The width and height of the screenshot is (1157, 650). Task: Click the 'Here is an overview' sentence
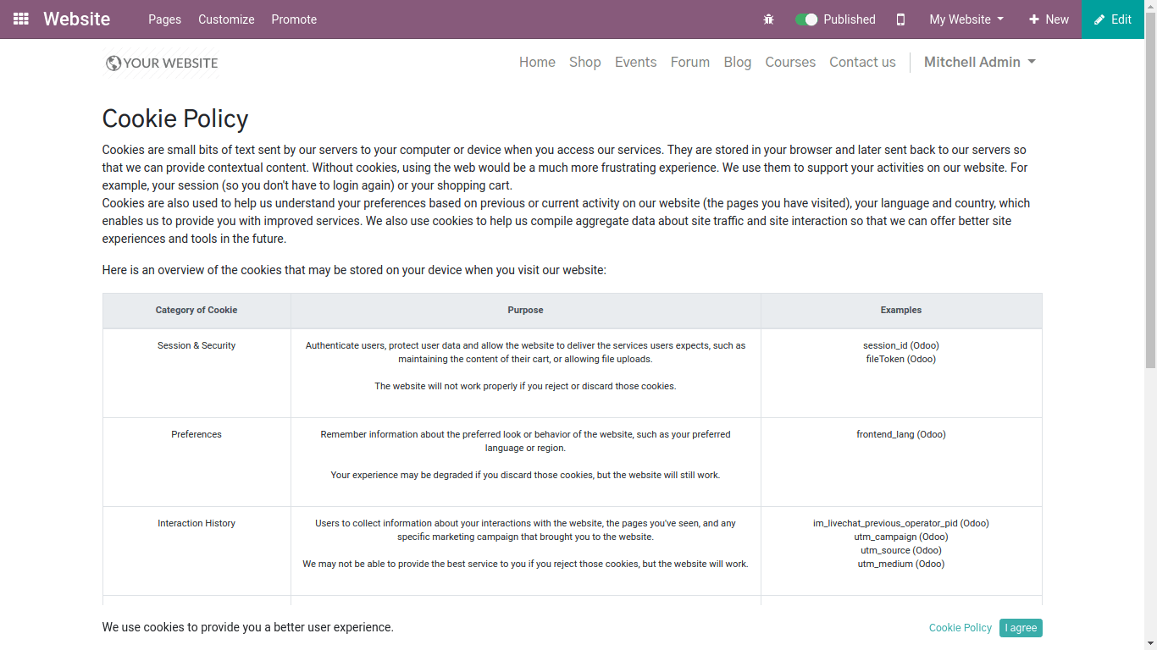354,271
